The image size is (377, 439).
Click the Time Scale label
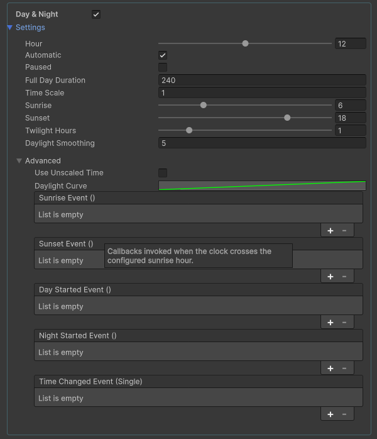pyautogui.click(x=45, y=92)
